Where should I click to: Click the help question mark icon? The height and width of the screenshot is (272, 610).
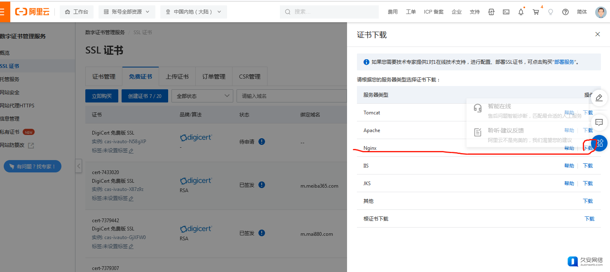(x=565, y=12)
